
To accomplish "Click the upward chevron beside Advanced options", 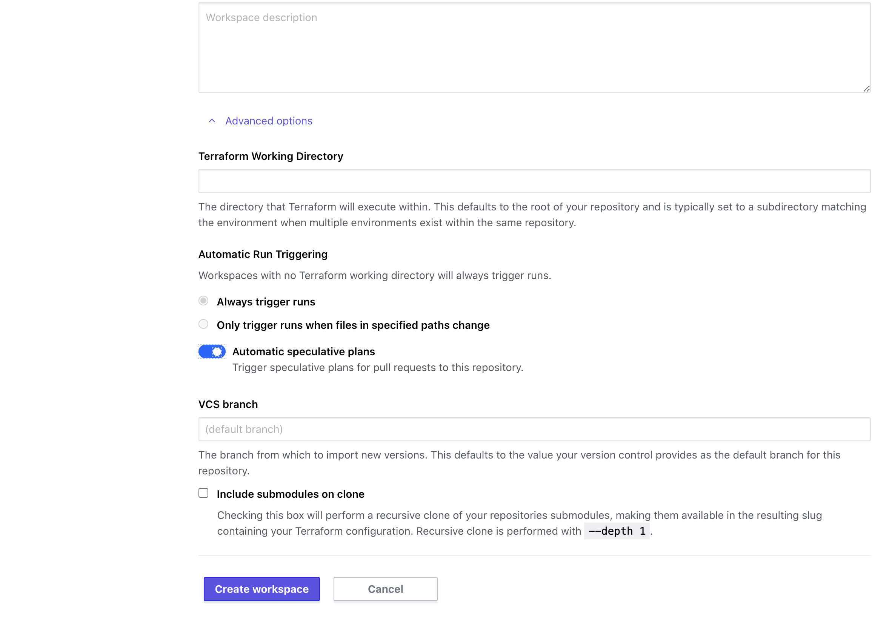I will tap(212, 121).
